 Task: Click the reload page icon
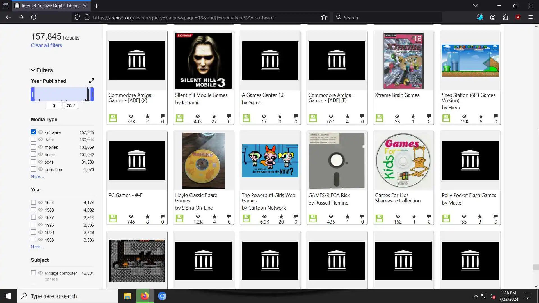click(34, 17)
